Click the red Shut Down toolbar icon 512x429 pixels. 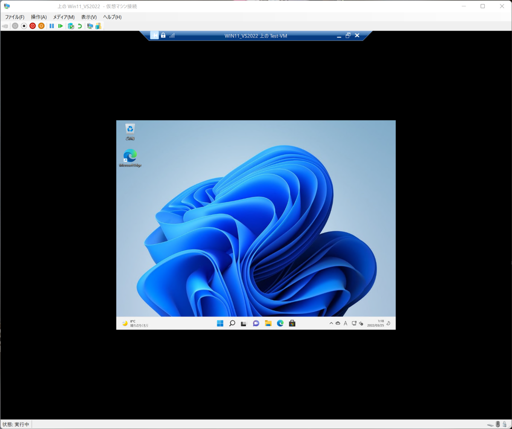click(32, 26)
